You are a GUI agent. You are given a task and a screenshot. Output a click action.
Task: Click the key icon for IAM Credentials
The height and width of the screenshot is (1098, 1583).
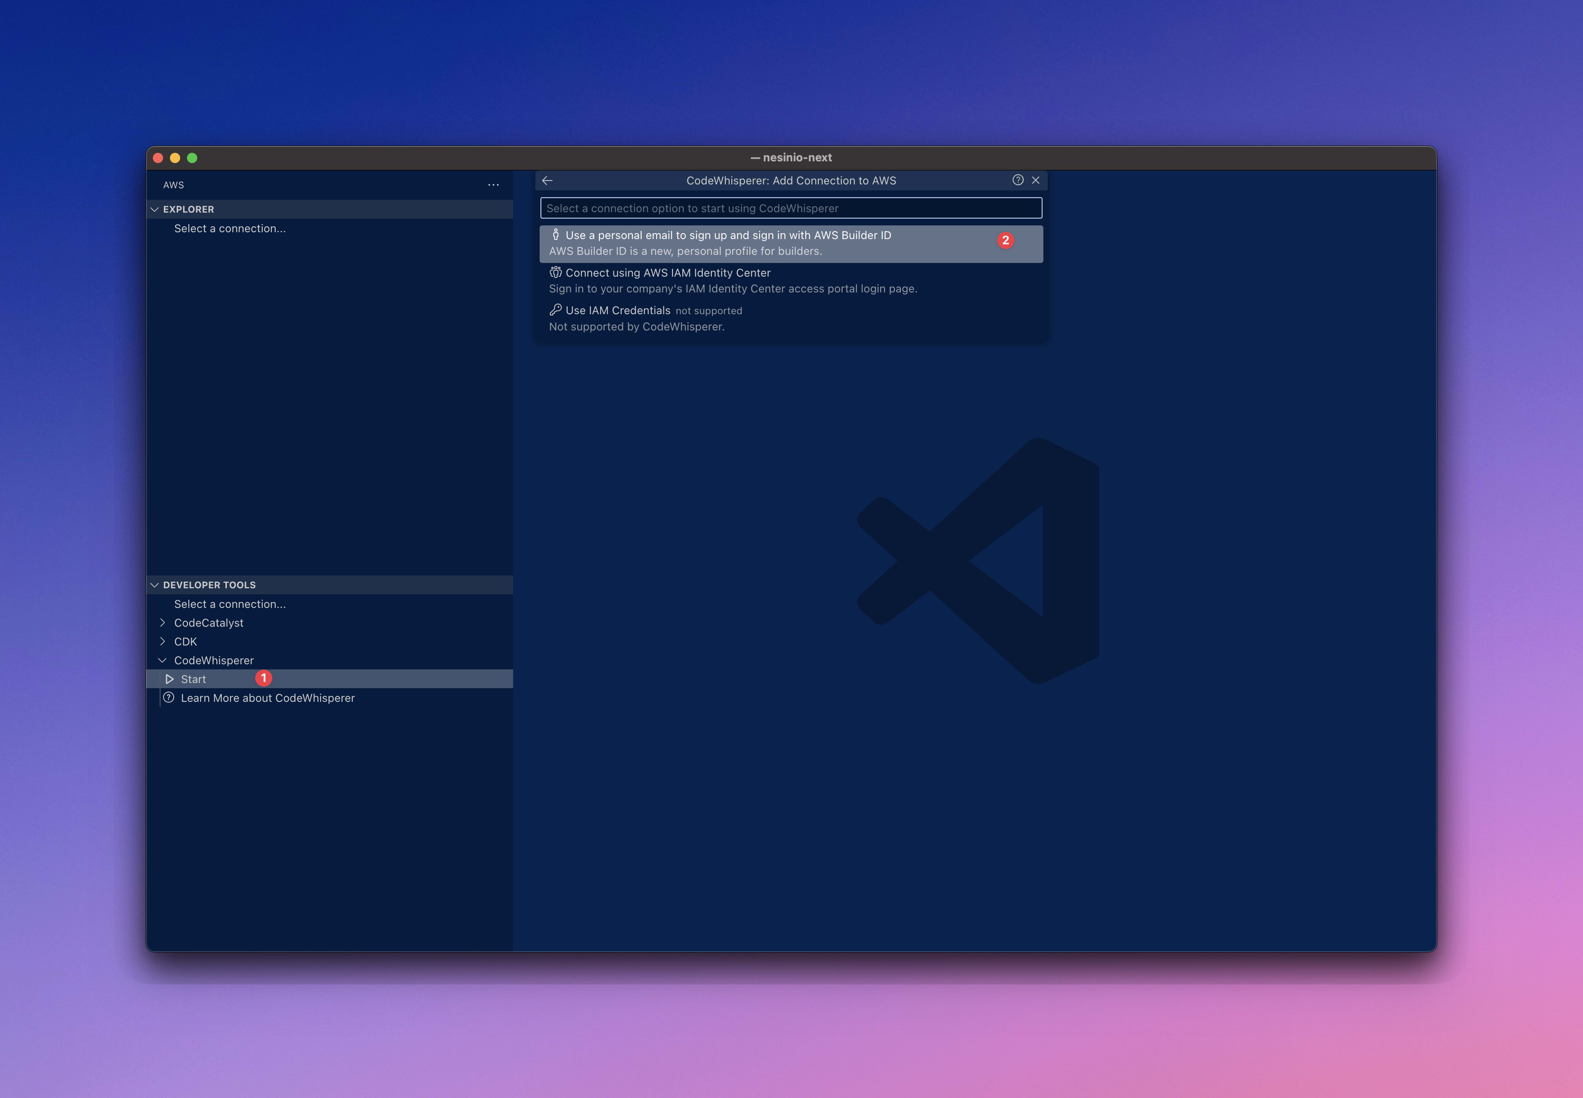556,310
